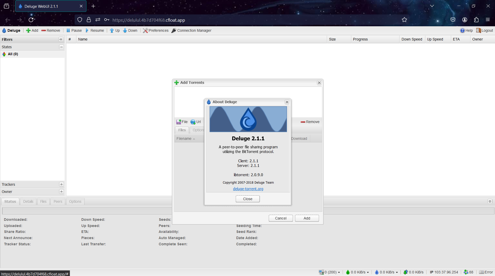Click the Add button in Add Torrents dialog
Image resolution: width=495 pixels, height=276 pixels.
tap(307, 218)
